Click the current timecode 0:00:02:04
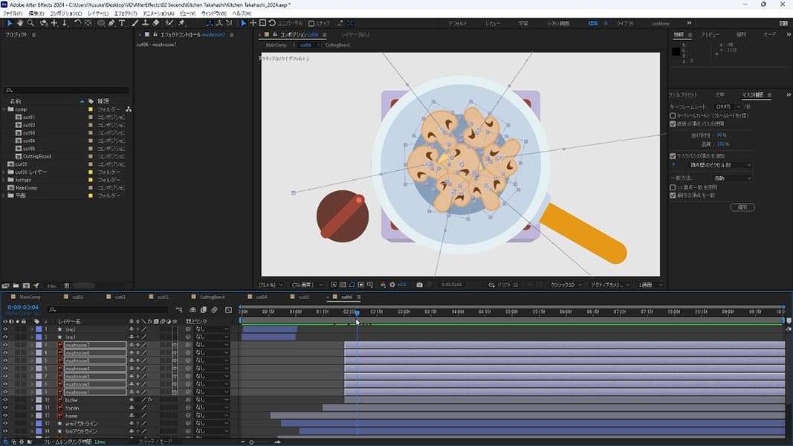This screenshot has height=446, width=793. pyautogui.click(x=22, y=307)
